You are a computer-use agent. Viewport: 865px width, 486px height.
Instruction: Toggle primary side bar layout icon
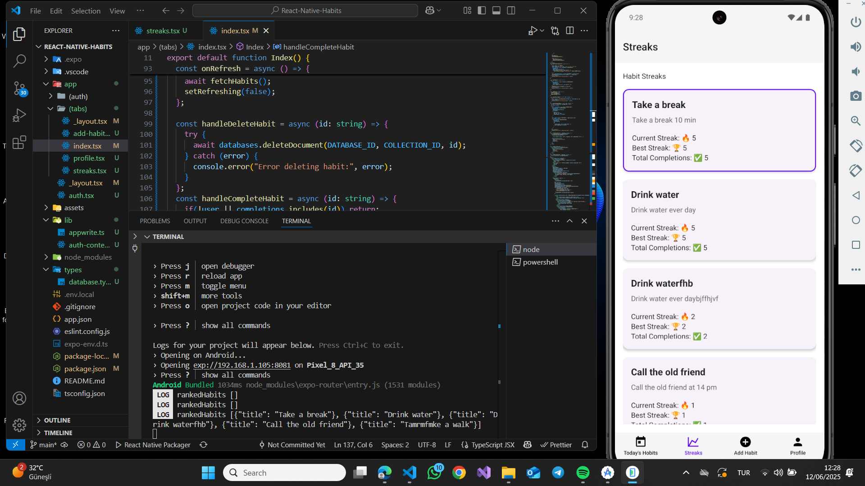[x=482, y=10]
